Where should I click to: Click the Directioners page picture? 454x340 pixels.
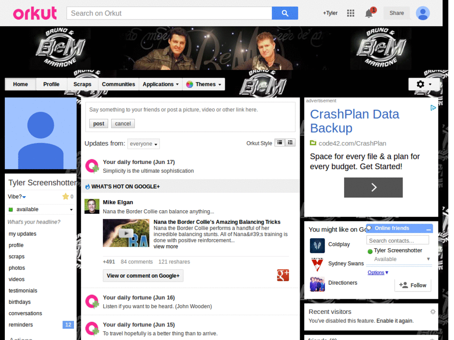tap(317, 284)
